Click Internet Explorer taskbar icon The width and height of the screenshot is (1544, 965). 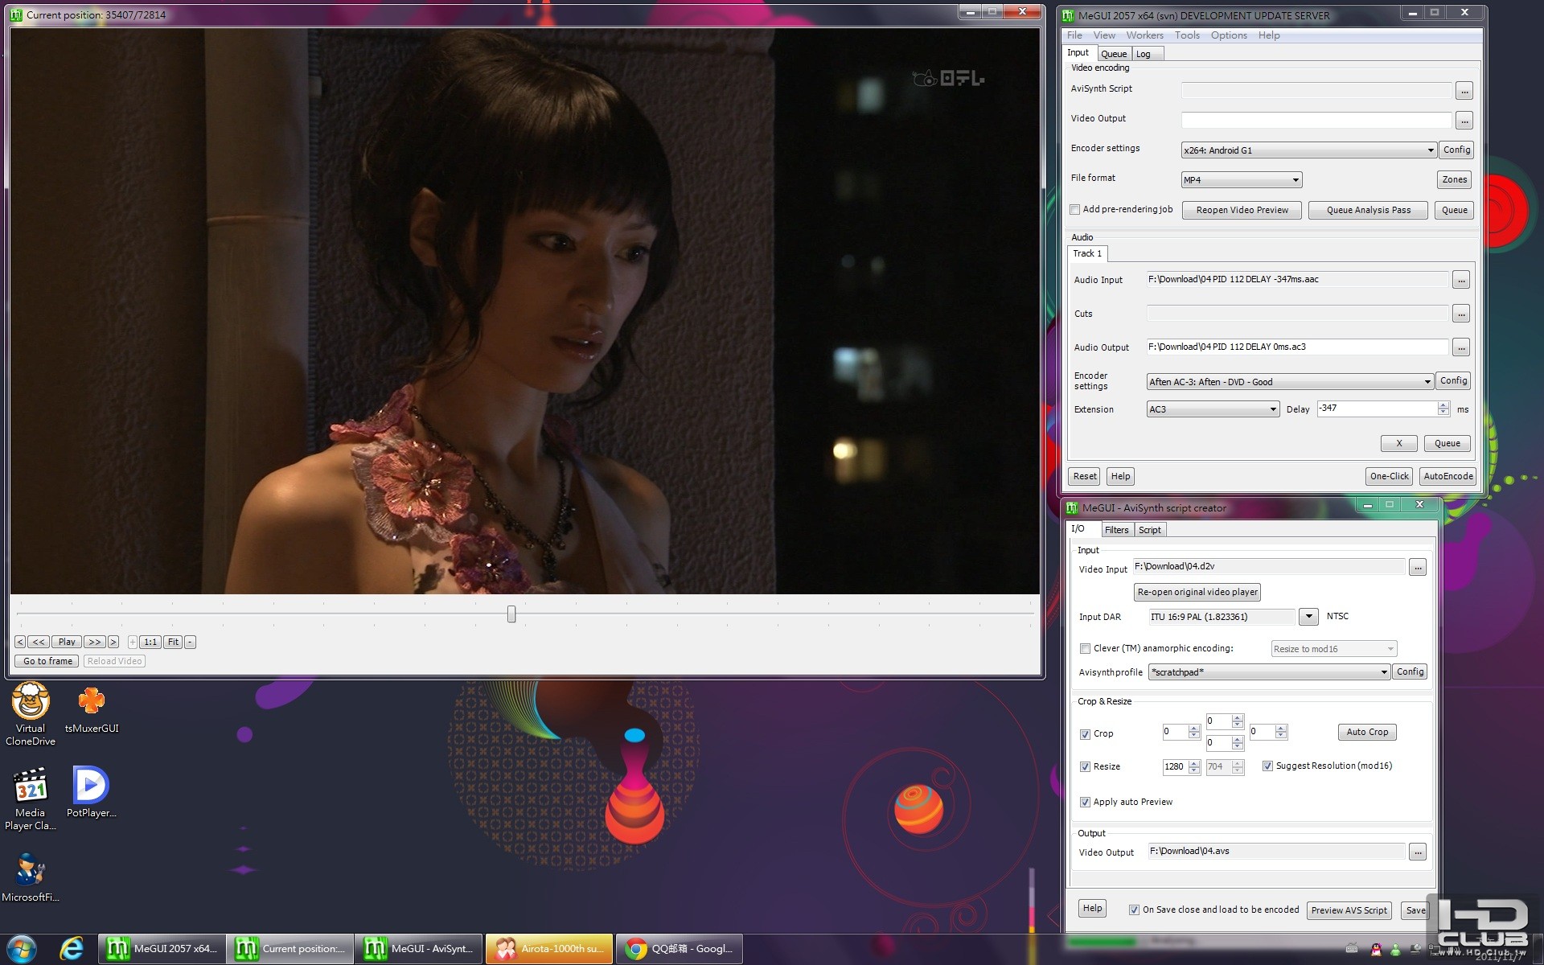click(x=72, y=949)
